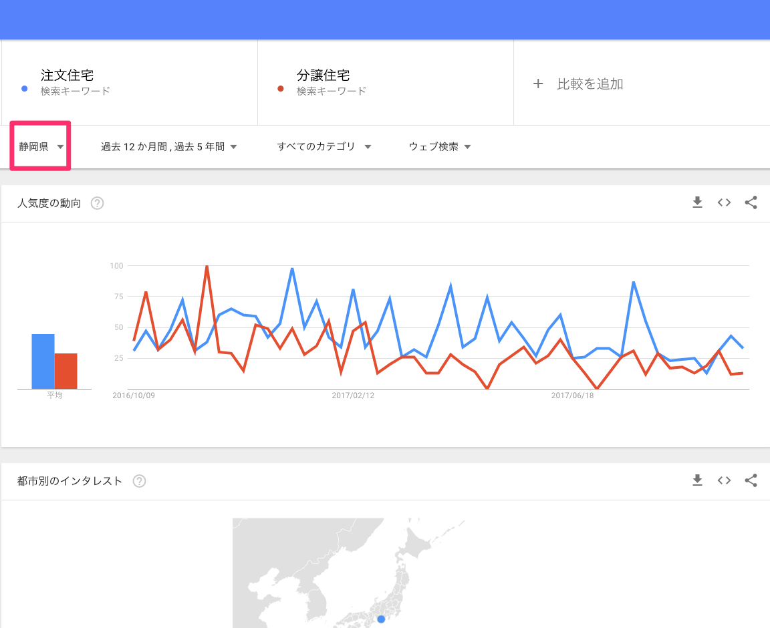
Task: Share the 都市別のインタレスト panel
Action: coord(751,480)
